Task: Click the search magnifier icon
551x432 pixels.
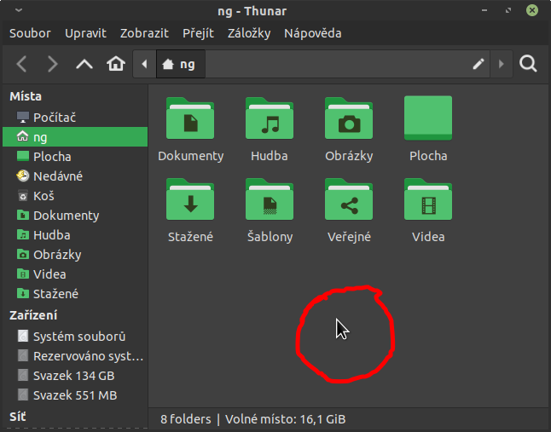Action: pyautogui.click(x=528, y=64)
